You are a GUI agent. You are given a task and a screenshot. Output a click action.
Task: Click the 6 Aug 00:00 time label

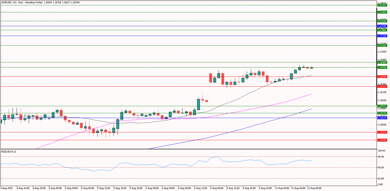152,188
